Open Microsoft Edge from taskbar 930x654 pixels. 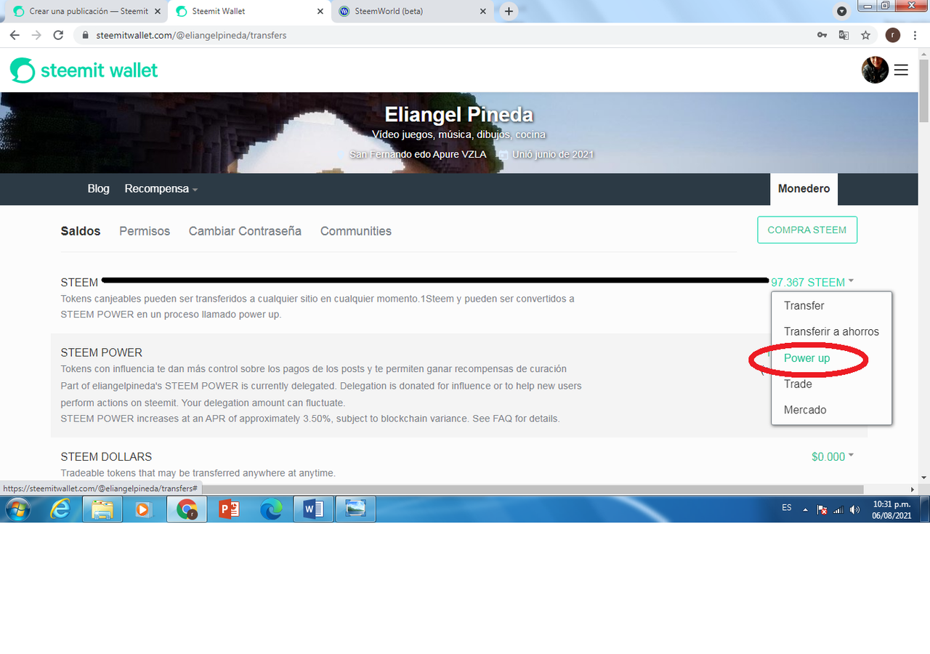point(271,509)
